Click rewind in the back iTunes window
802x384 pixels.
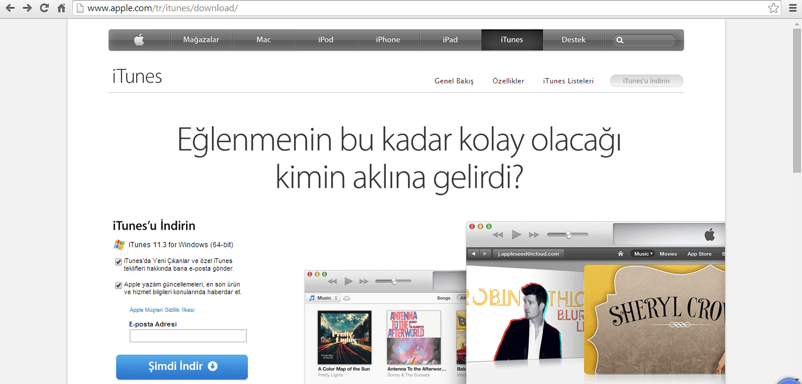[x=333, y=282]
